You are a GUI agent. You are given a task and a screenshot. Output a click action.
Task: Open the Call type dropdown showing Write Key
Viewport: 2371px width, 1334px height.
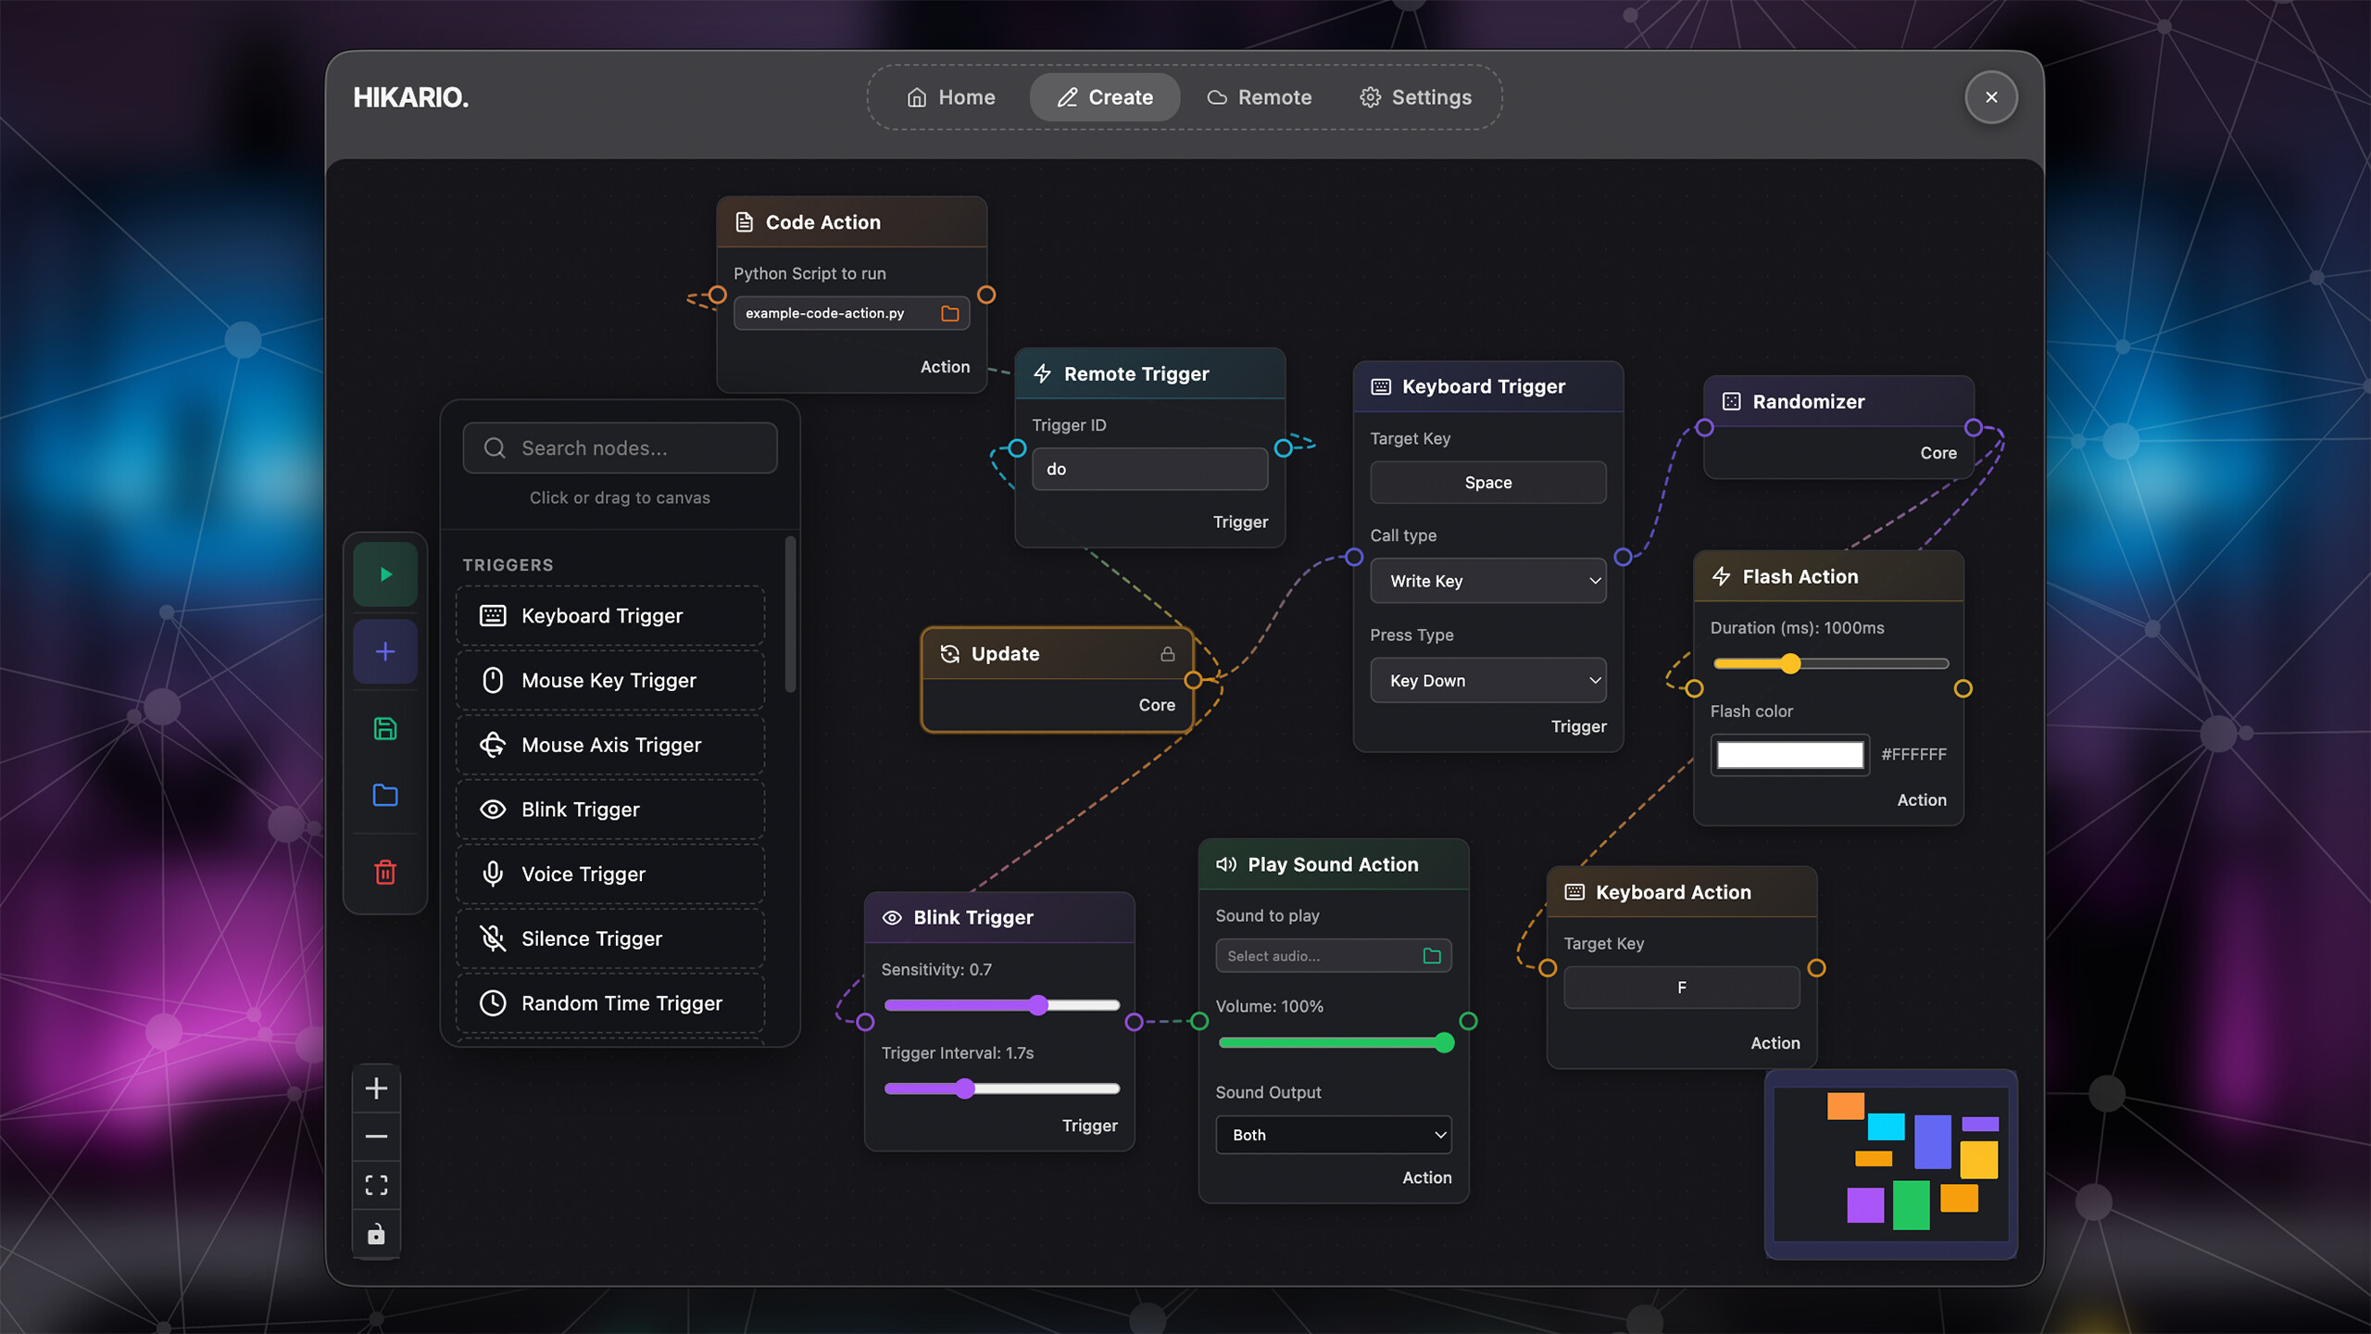point(1487,581)
